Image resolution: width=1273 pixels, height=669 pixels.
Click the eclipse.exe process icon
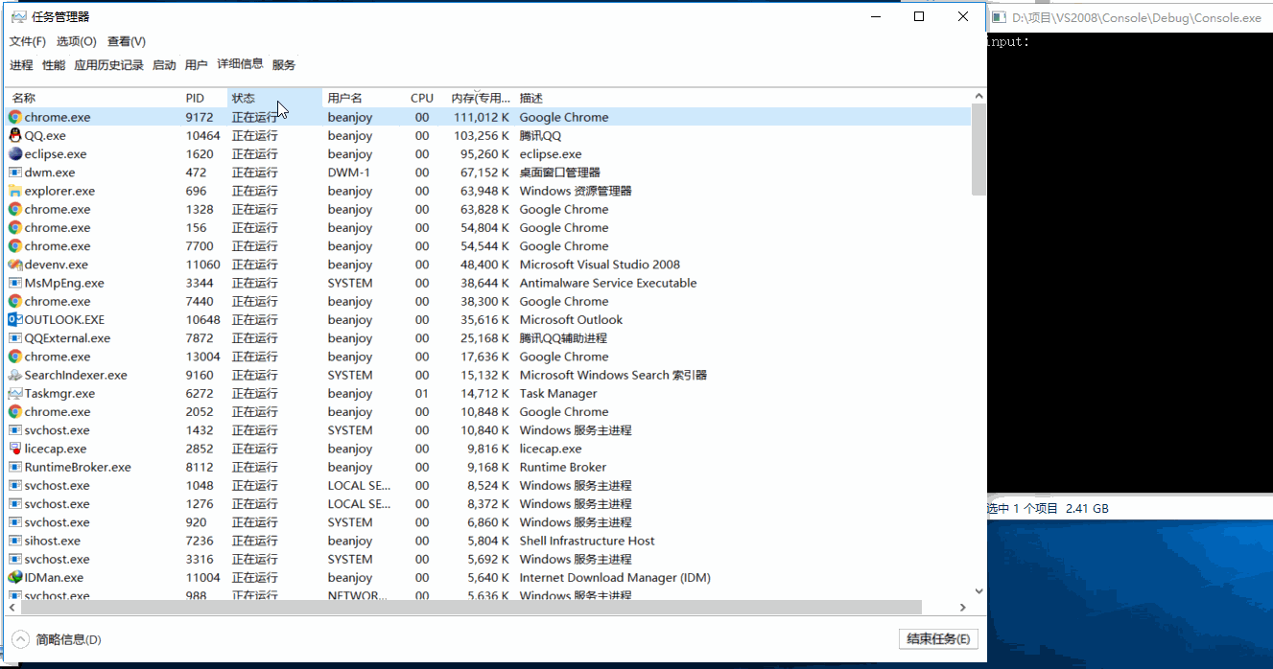click(x=15, y=154)
